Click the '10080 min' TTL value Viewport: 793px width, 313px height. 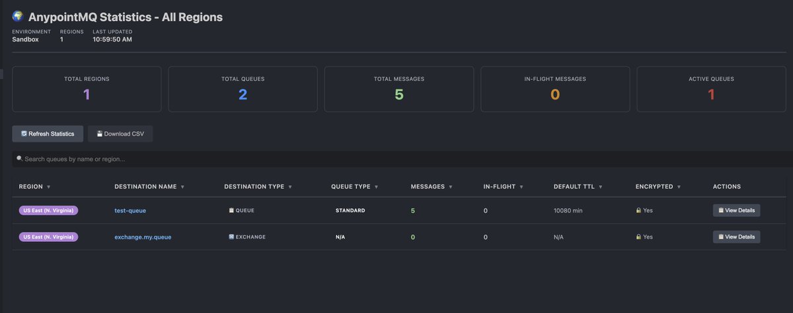[x=568, y=211]
